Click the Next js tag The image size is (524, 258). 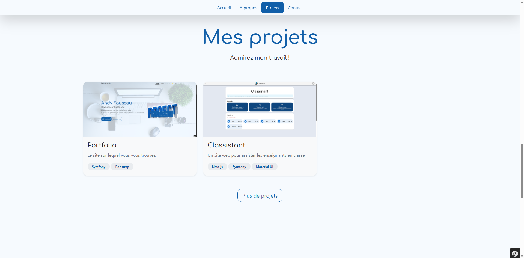coord(217,167)
